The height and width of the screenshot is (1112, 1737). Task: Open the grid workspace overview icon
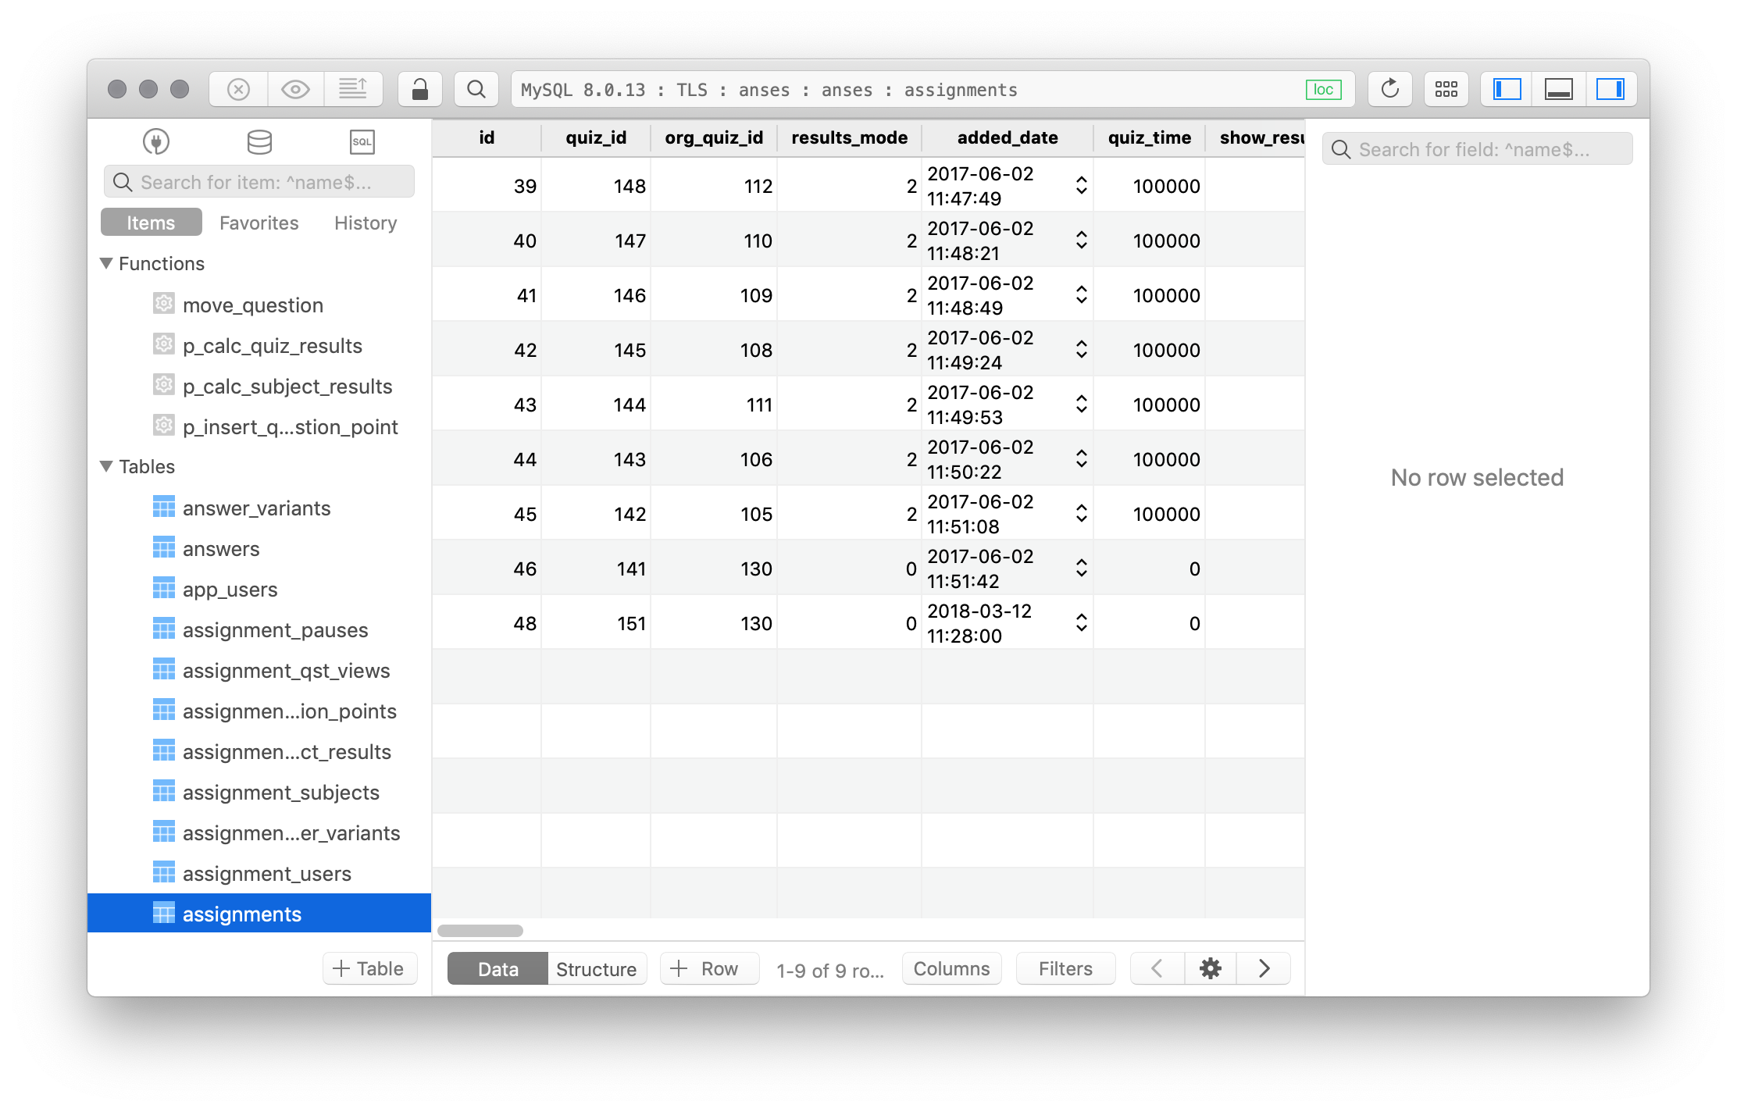[1446, 90]
